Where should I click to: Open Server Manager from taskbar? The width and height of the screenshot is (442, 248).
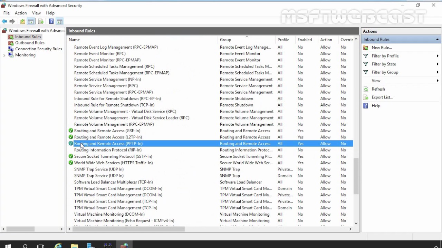pos(91,246)
